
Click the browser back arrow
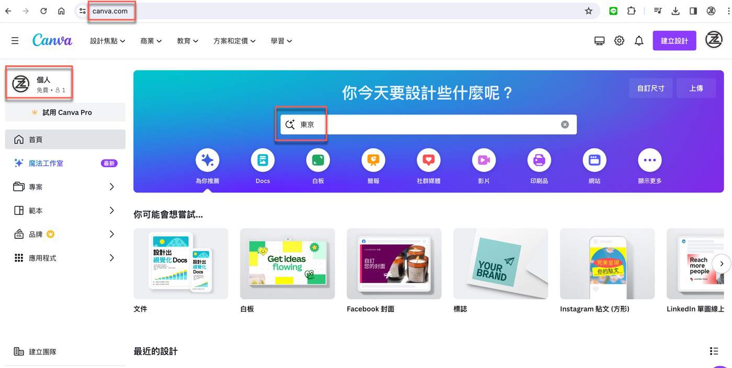tap(8, 11)
